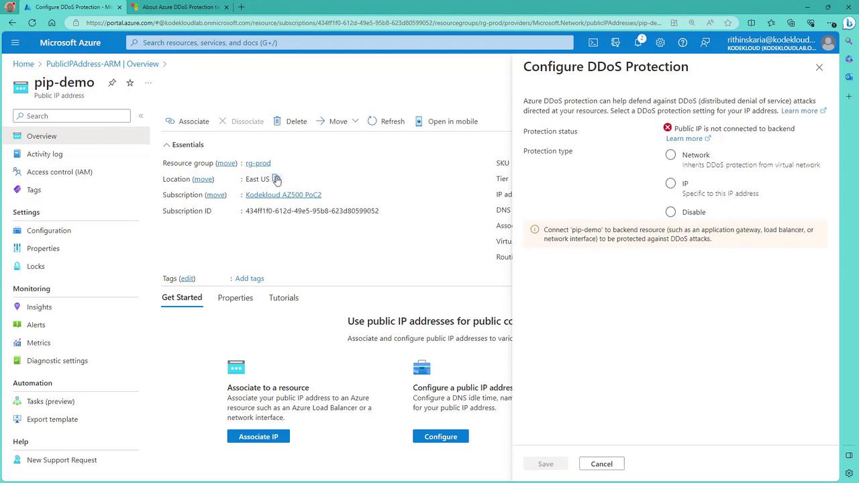Open the rg-prod resource group link
The image size is (859, 483).
(x=258, y=163)
